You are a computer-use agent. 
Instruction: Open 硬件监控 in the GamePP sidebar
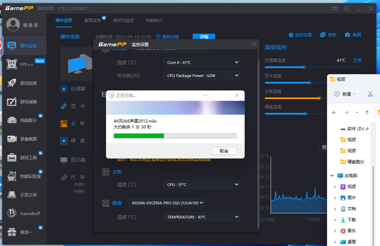point(24,46)
